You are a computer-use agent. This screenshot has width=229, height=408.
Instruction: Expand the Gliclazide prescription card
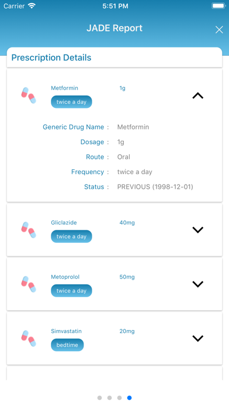[x=198, y=230]
